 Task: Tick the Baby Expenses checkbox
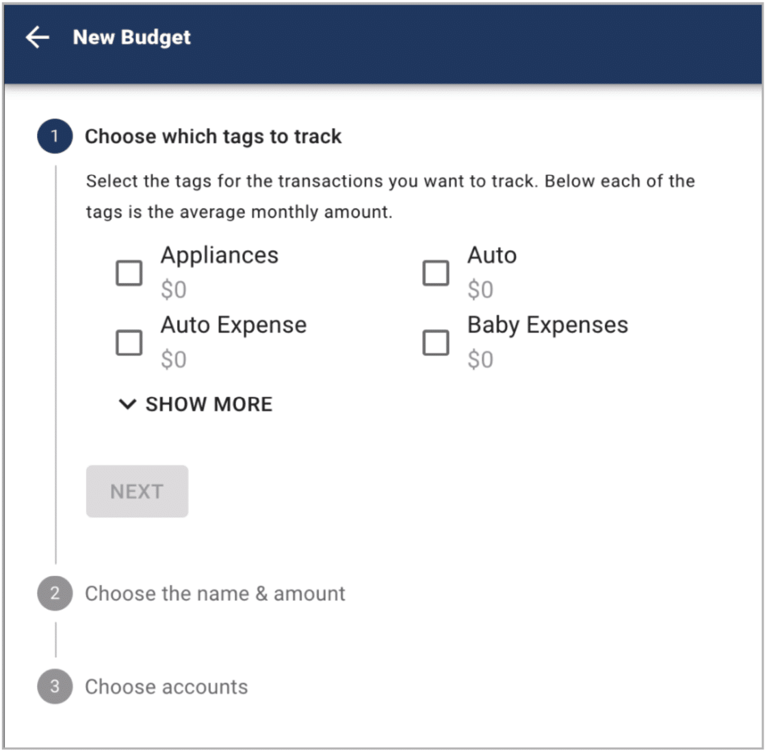point(436,342)
